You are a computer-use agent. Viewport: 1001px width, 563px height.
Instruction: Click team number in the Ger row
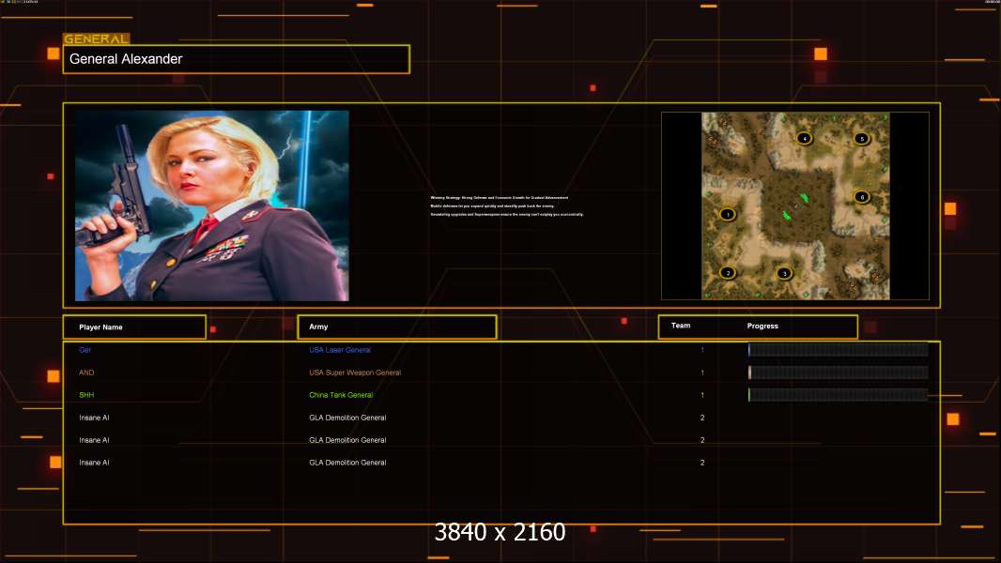click(x=702, y=350)
